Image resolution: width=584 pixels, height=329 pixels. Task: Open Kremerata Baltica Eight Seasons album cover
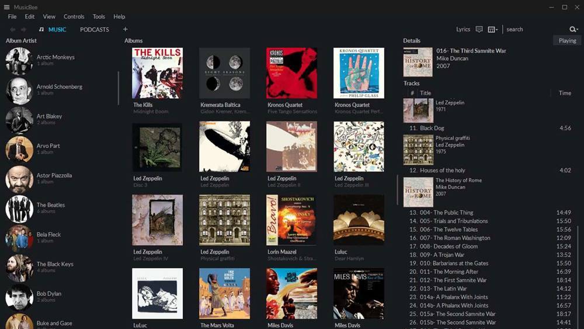click(x=225, y=73)
